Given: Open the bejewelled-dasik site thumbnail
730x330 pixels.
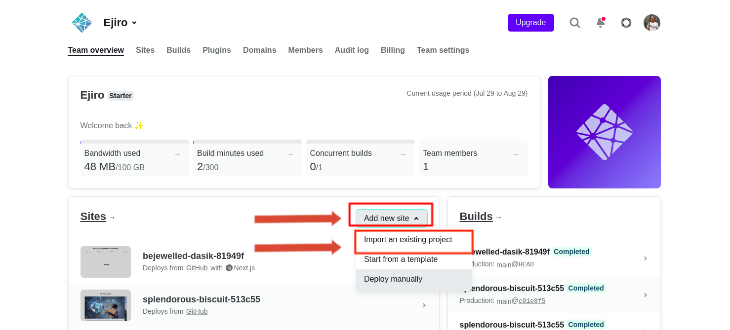Looking at the screenshot, I should (x=106, y=262).
